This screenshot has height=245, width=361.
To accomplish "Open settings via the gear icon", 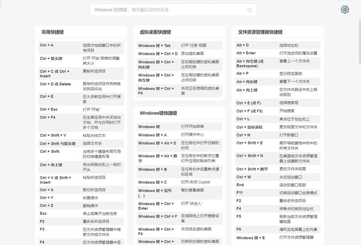I will click(345, 9).
